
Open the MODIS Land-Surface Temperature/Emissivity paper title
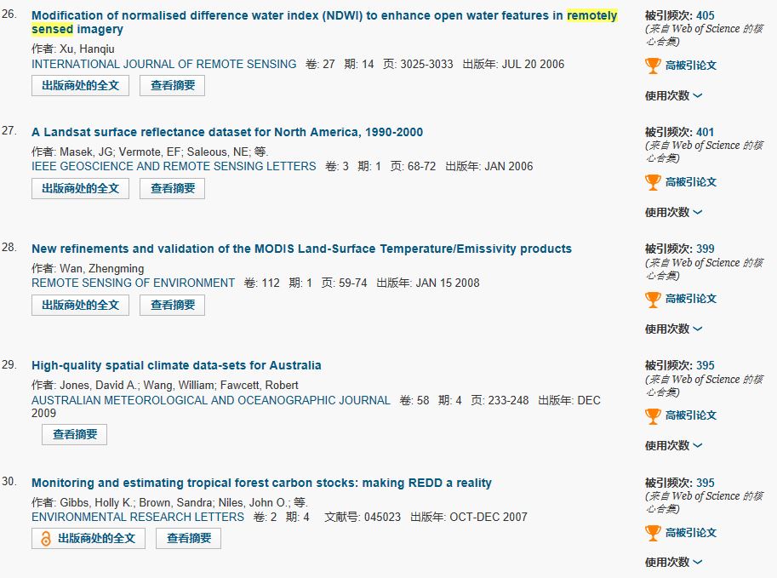301,249
